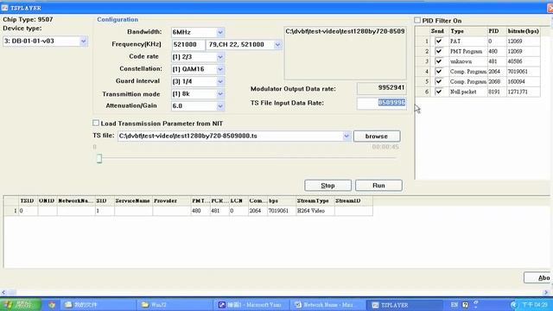This screenshot has height=311, width=553.
Task: Click the horizontal scrollbar right arrow
Action: click(546, 292)
